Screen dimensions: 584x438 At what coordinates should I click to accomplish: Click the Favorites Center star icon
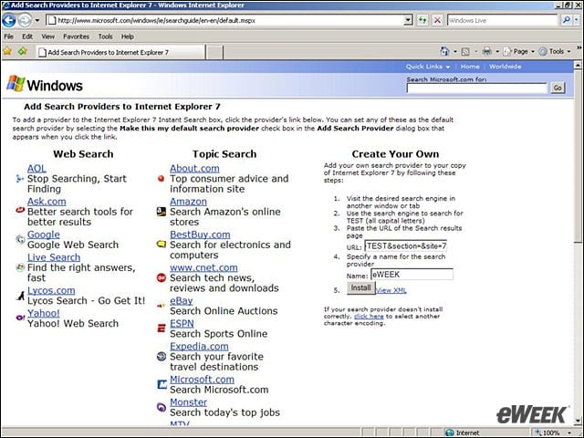[x=7, y=51]
